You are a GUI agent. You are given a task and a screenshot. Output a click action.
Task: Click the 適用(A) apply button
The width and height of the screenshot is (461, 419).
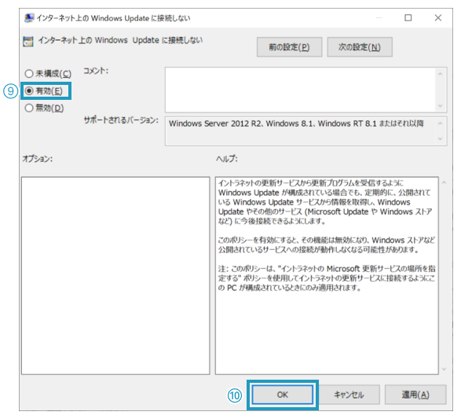click(415, 395)
